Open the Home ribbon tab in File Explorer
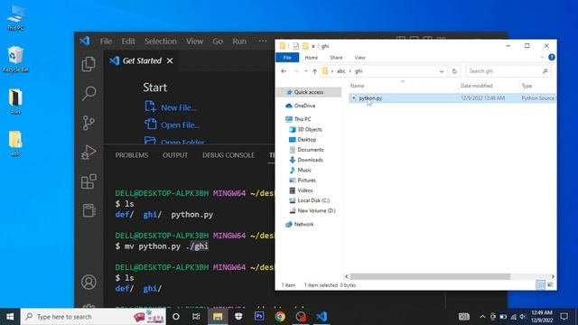578x325 pixels. (311, 58)
